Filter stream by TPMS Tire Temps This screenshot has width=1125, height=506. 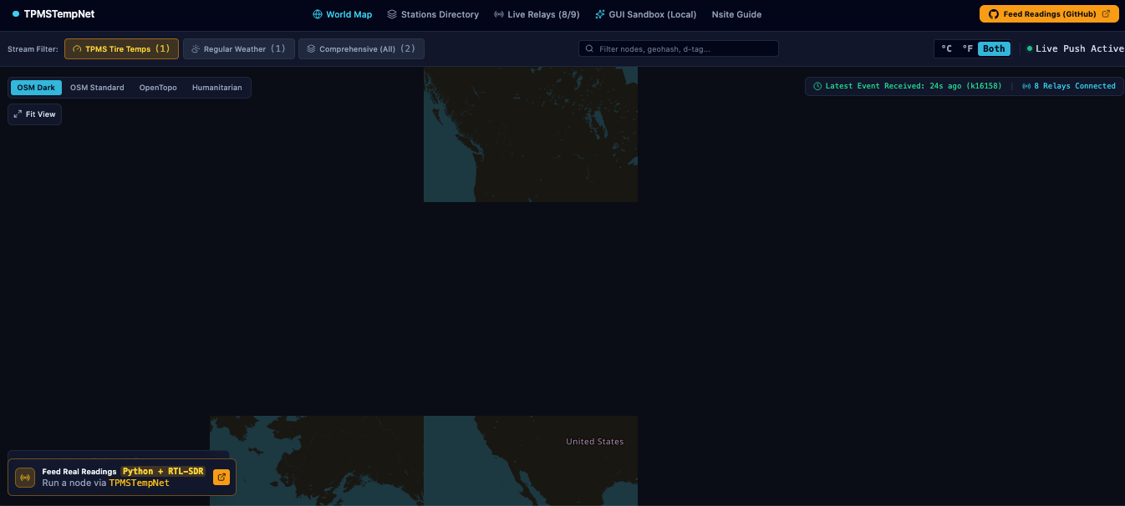pyautogui.click(x=121, y=49)
